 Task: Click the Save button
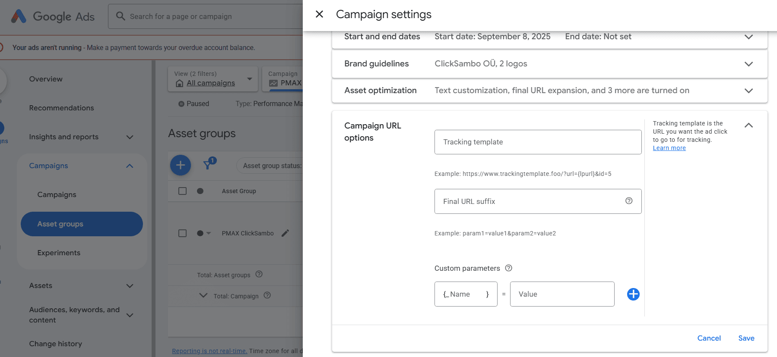(x=746, y=338)
